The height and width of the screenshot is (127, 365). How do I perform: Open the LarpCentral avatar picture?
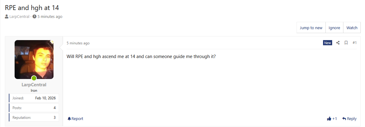(x=34, y=59)
